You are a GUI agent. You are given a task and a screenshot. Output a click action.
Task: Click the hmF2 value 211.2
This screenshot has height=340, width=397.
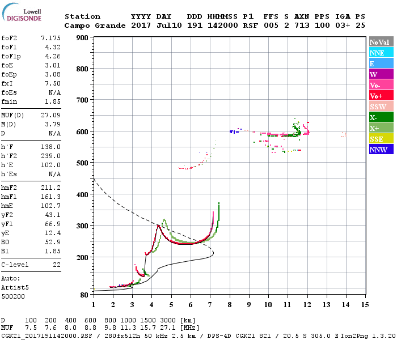point(50,188)
